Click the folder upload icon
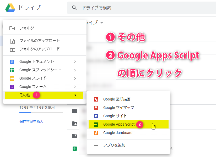216x157 pixels. [x=13, y=50]
